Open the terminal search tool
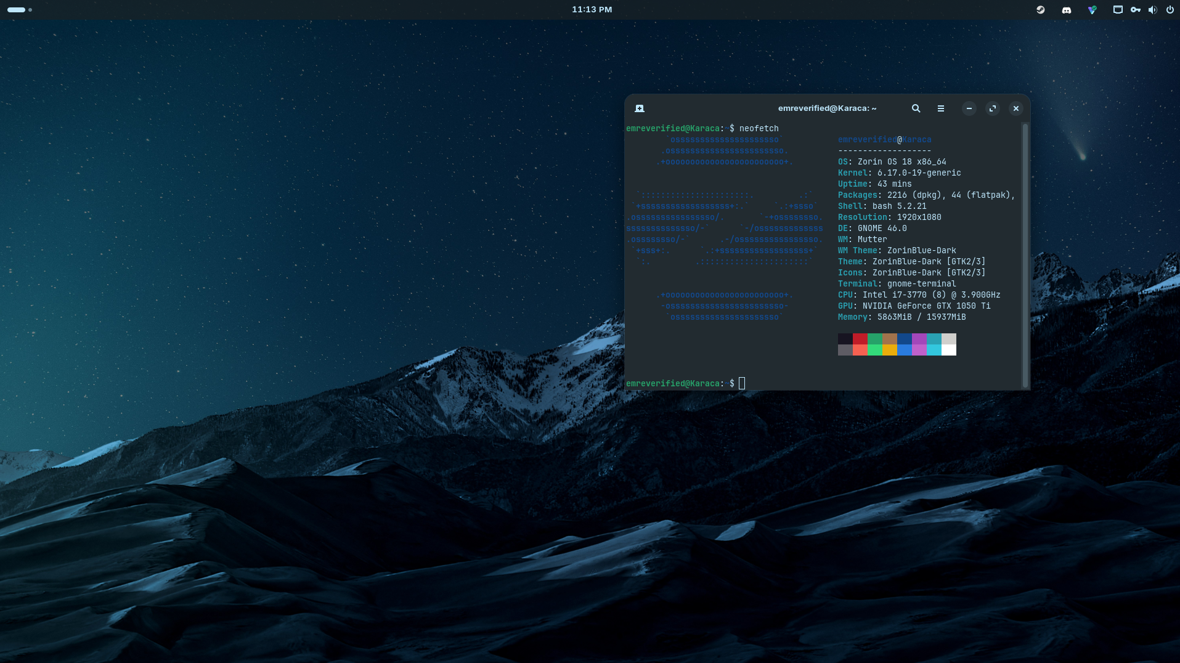Screen dimensions: 1180x663 coord(916,108)
